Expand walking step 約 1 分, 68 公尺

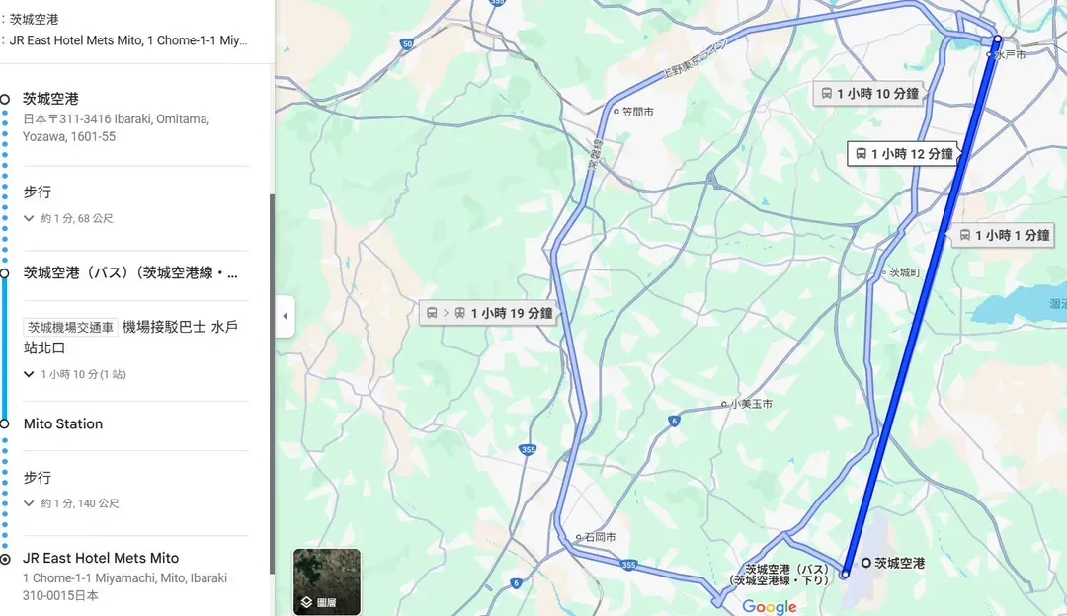click(x=68, y=218)
